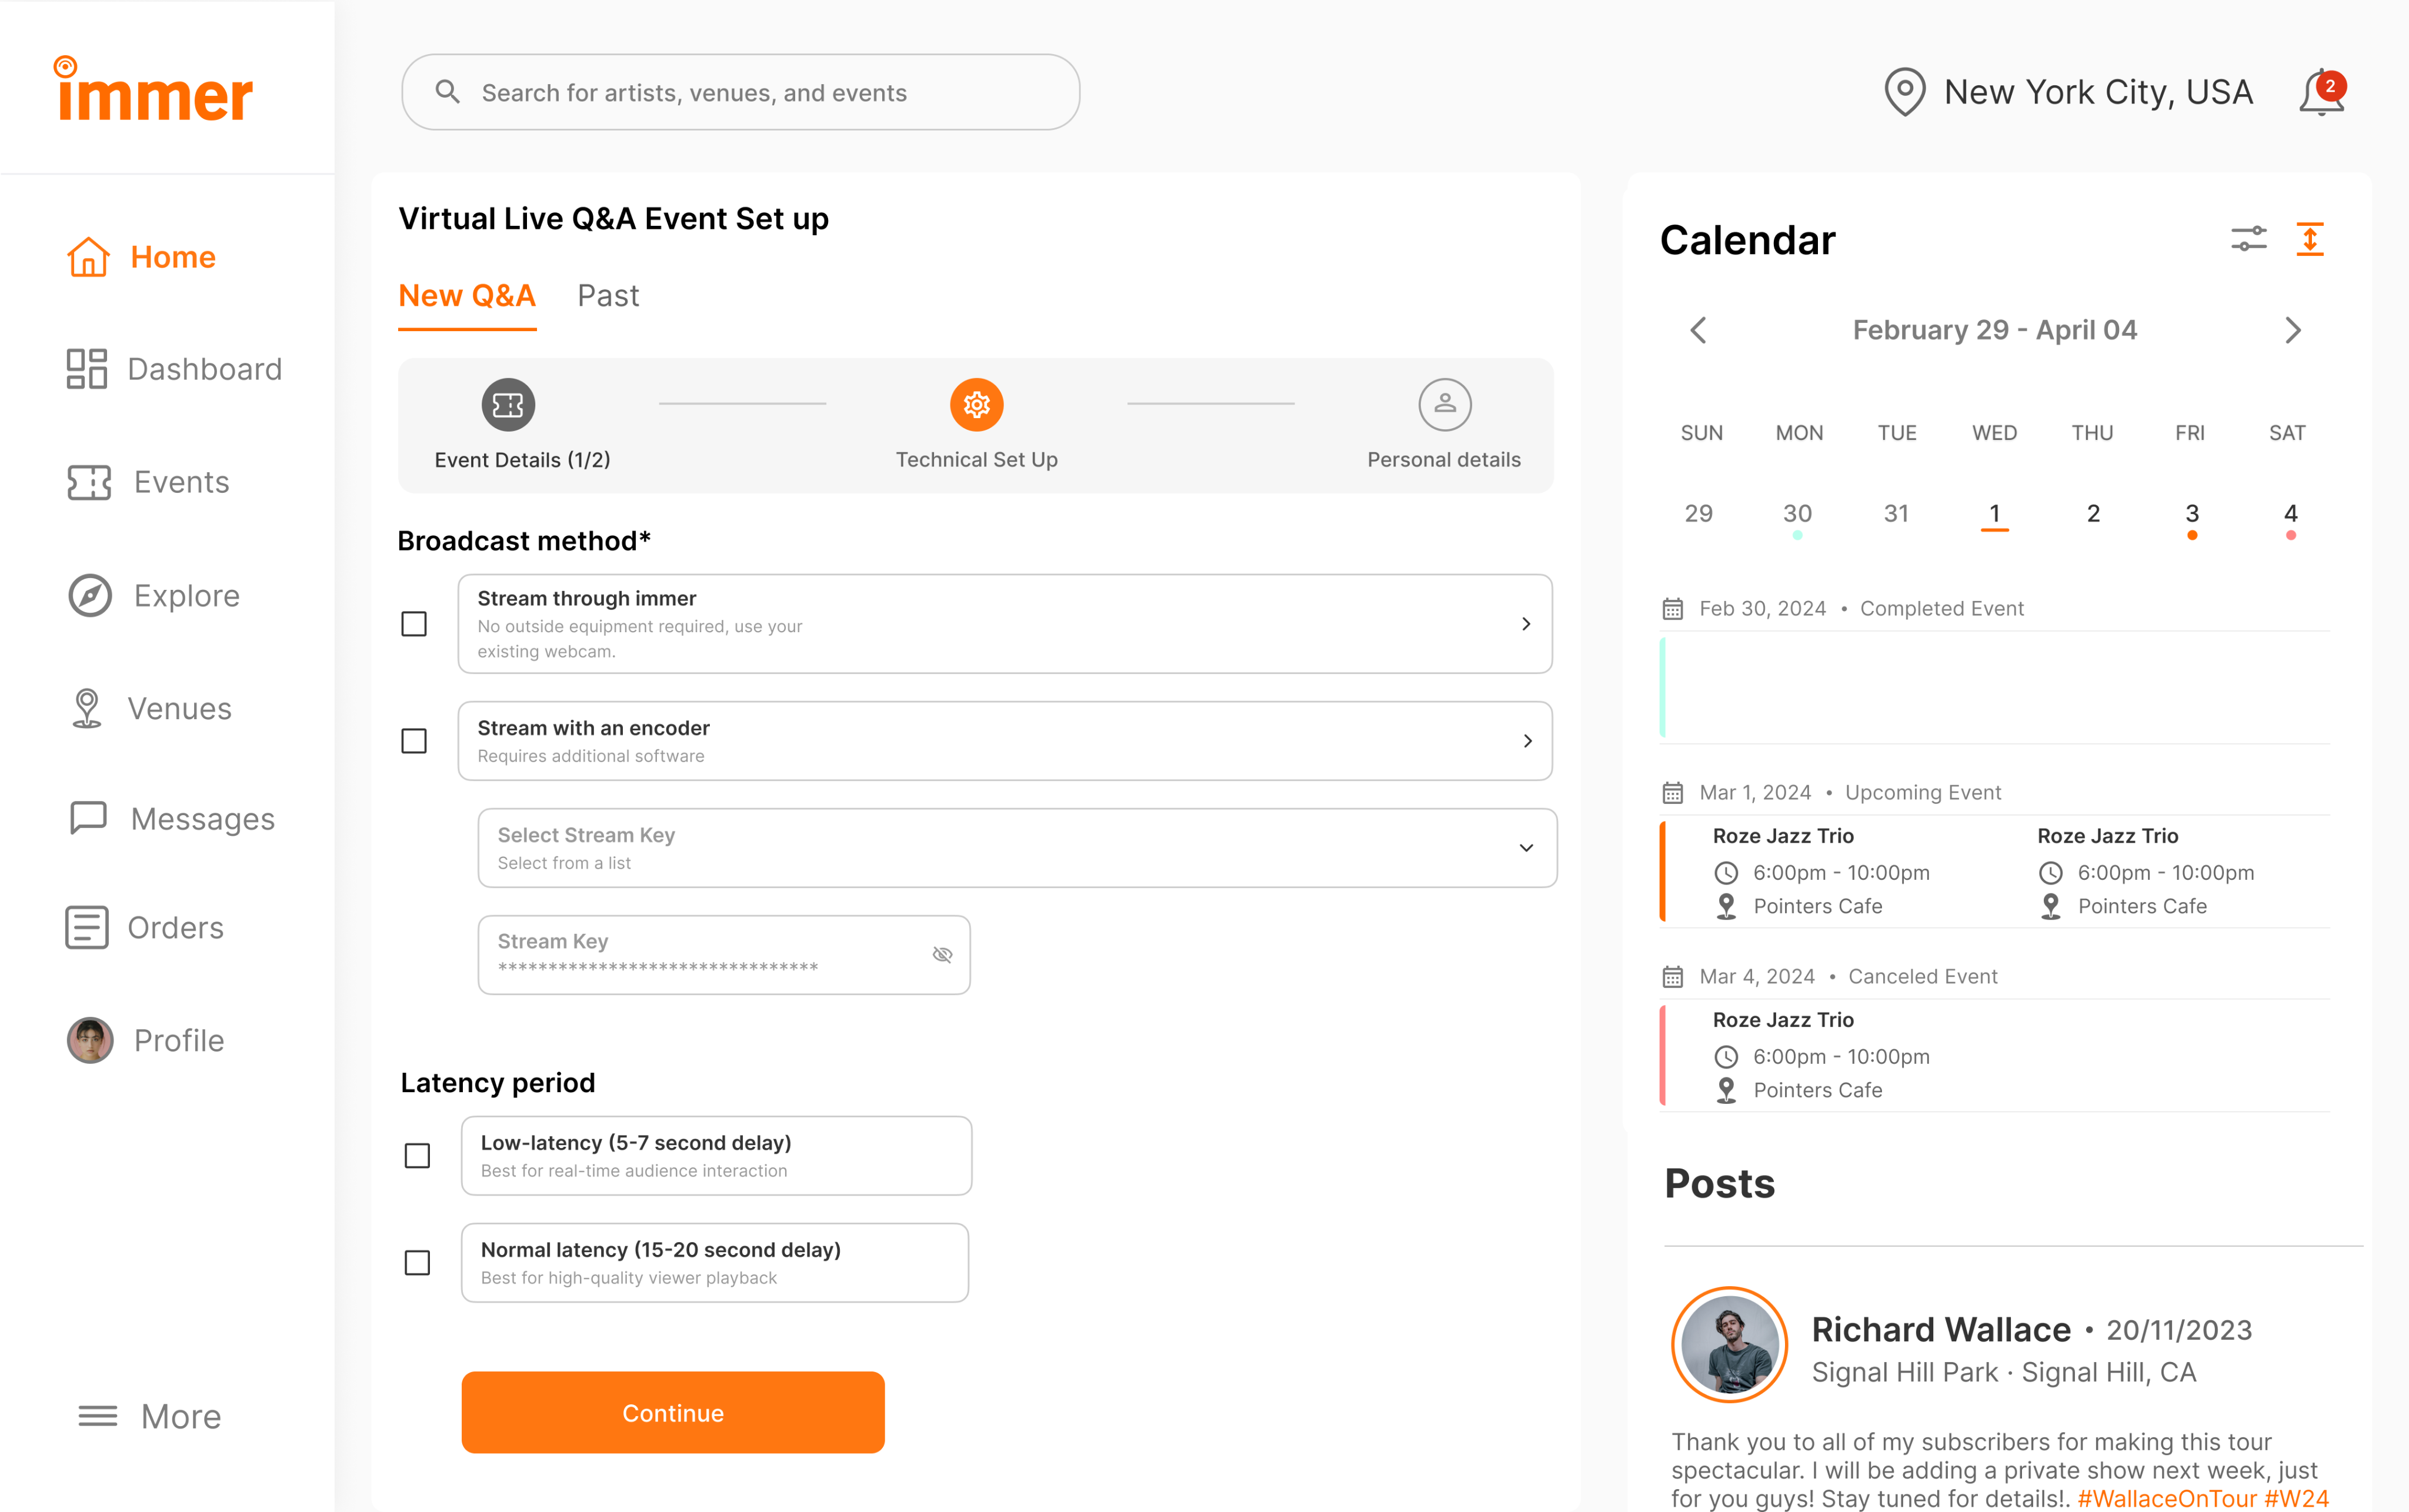Expand the Stream with an encoder option

pos(1527,741)
